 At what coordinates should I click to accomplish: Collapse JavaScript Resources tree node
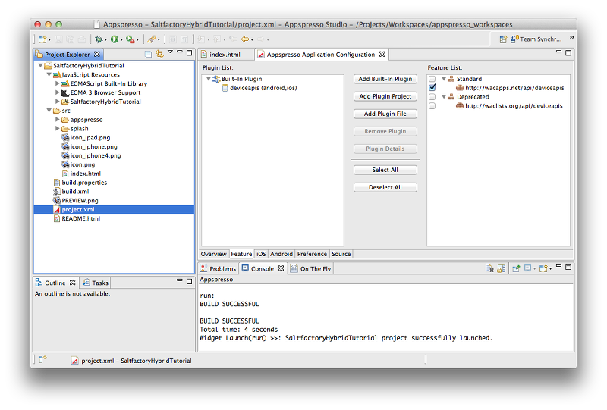pos(49,74)
